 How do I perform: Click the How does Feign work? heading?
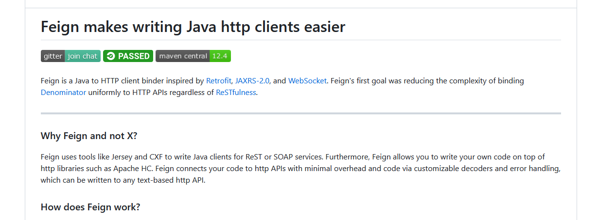[90, 207]
